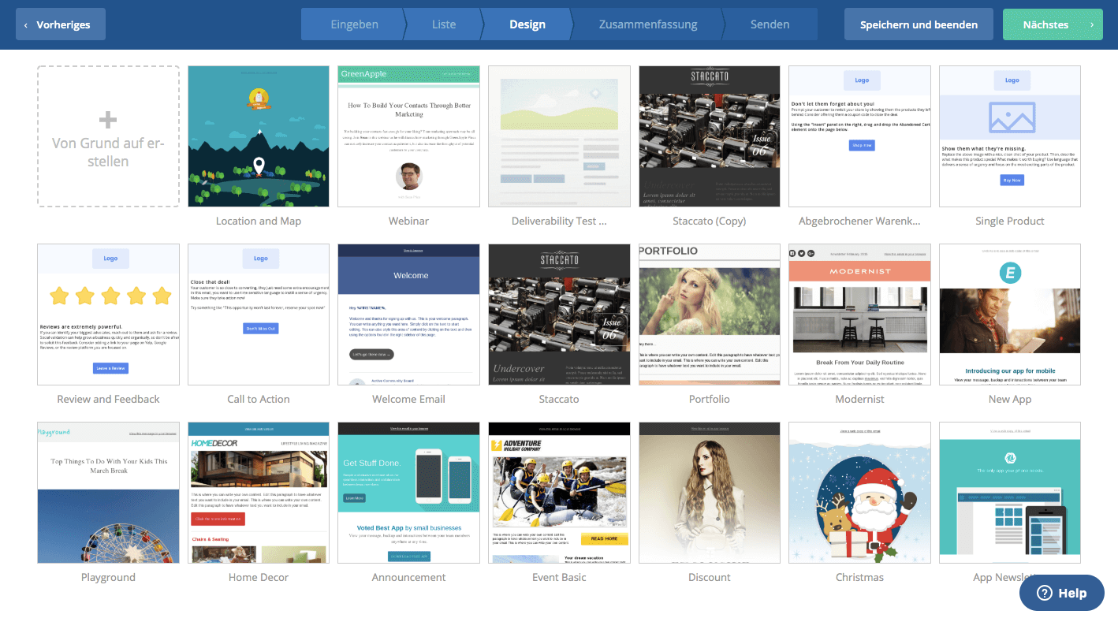Go back with the Vorheriges button
The height and width of the screenshot is (618, 1118).
[61, 24]
